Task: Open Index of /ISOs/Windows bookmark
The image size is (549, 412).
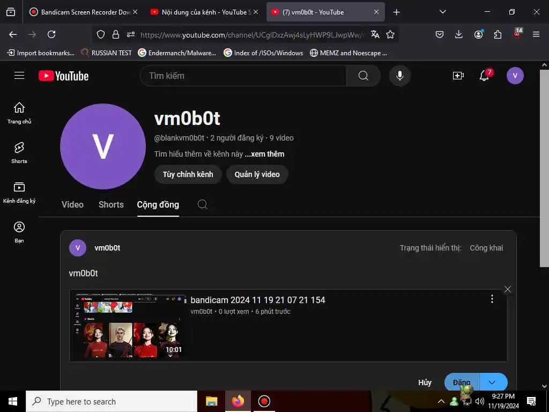Action: click(264, 53)
